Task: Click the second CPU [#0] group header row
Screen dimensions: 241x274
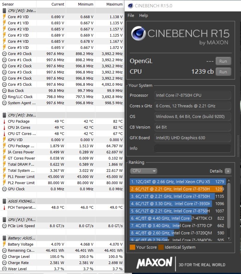Action: [62, 115]
